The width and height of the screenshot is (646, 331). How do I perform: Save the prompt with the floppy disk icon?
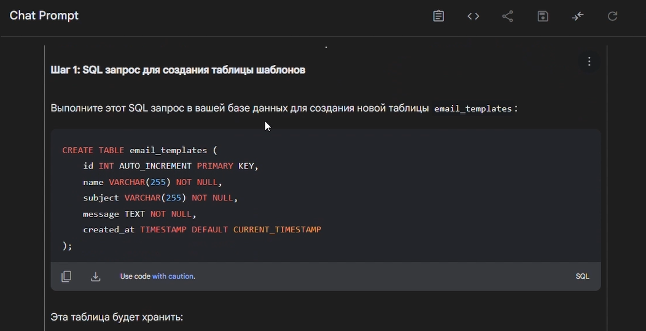[x=543, y=16]
